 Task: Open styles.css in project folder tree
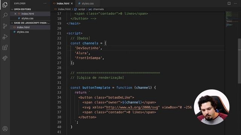(23, 32)
